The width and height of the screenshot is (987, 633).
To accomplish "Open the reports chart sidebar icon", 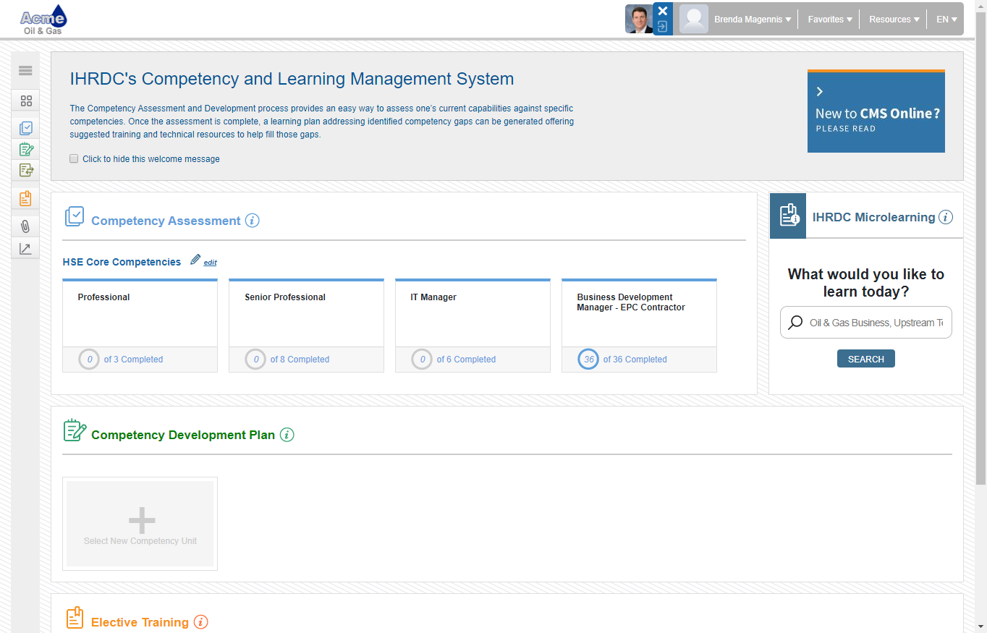I will point(26,249).
